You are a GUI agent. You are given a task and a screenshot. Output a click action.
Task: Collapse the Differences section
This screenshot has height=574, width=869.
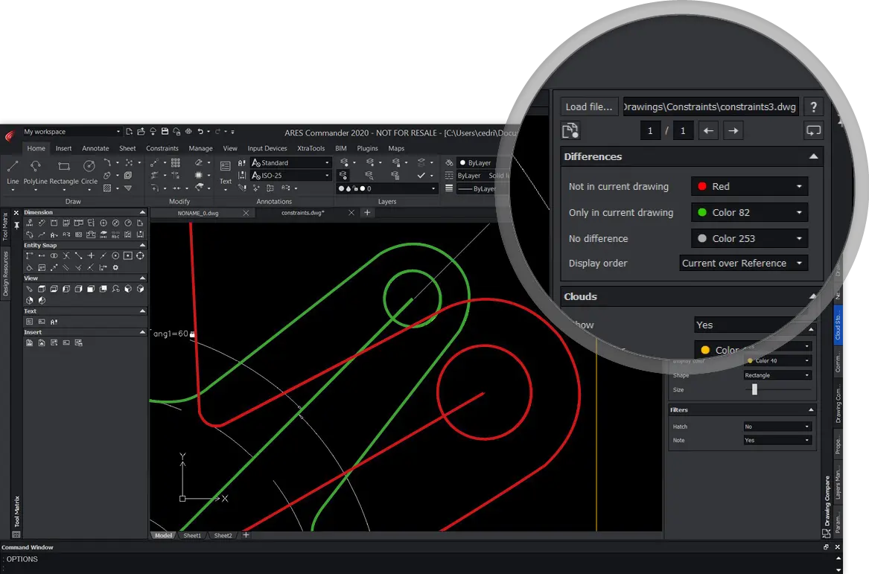[x=813, y=157]
